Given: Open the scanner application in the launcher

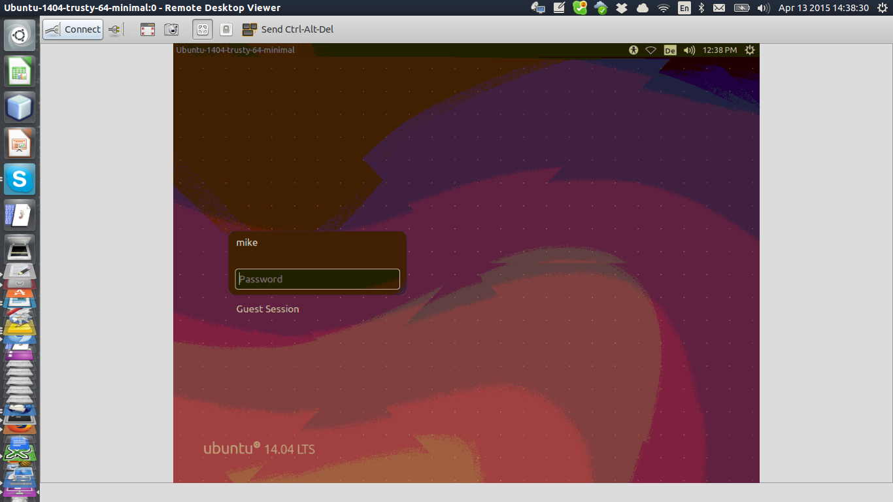Looking at the screenshot, I should click(20, 249).
